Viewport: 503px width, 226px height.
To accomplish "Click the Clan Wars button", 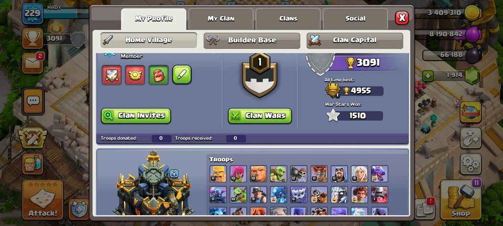I will [260, 116].
